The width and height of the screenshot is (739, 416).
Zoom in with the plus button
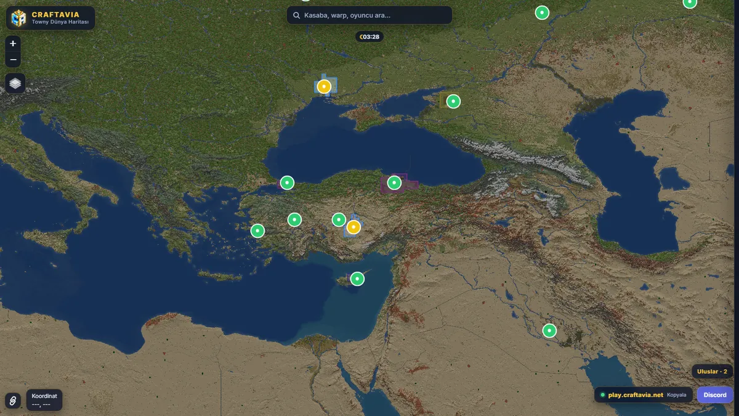click(x=13, y=44)
